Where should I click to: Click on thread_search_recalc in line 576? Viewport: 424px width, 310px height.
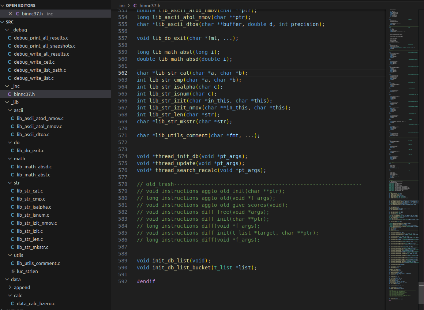186,171
